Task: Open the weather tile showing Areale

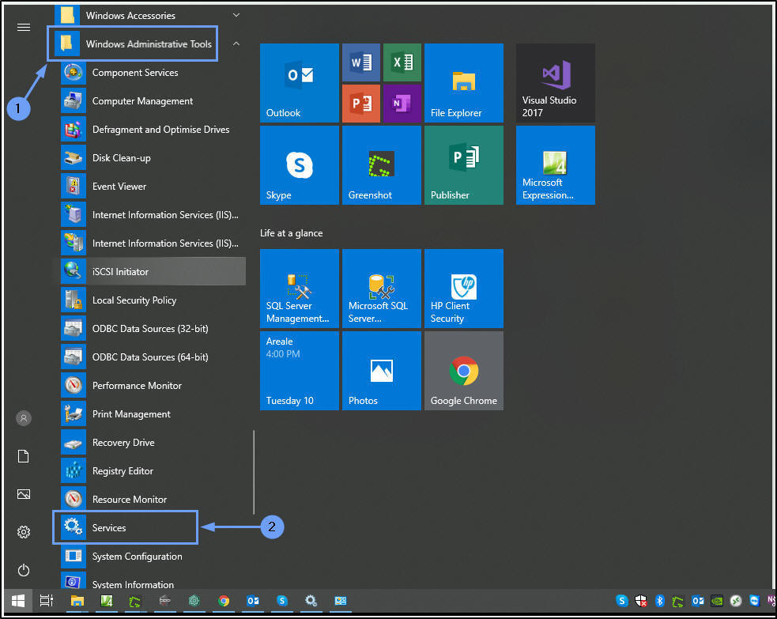Action: (x=300, y=371)
